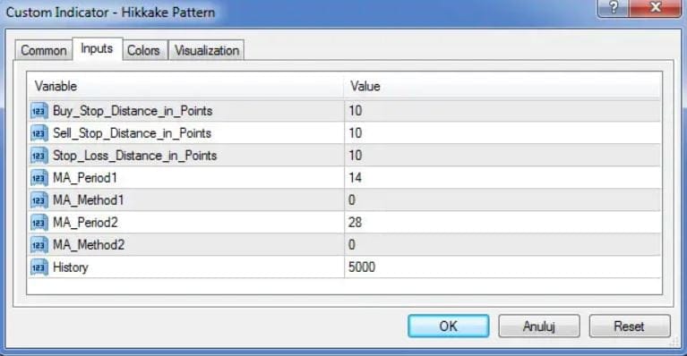Click the icon beside Stop_Loss_Distance_in_Points

[39, 156]
